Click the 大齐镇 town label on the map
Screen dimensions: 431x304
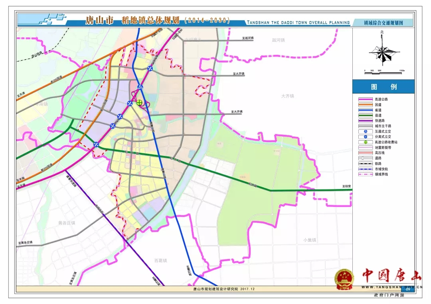click(287, 96)
